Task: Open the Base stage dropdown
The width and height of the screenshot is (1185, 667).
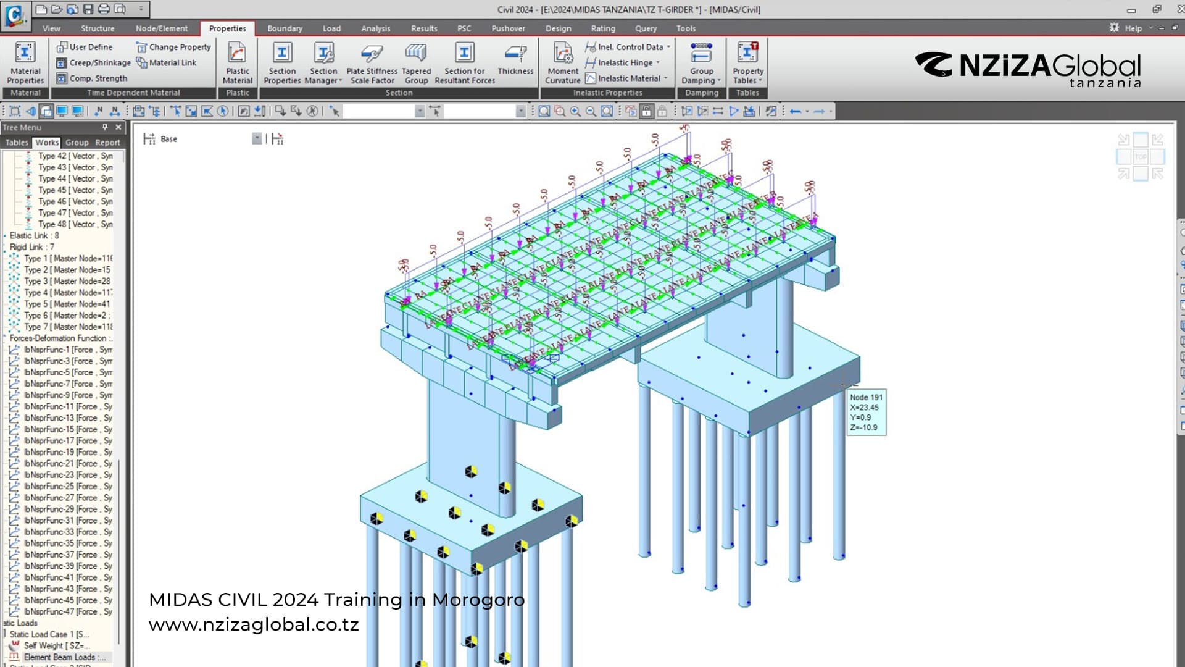Action: pyautogui.click(x=257, y=139)
